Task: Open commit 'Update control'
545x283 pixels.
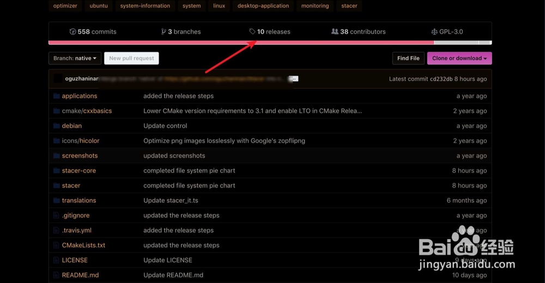Action: click(x=165, y=126)
